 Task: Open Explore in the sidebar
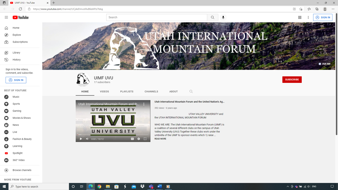coord(20,35)
